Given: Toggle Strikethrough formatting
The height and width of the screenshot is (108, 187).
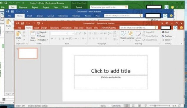Looking at the screenshot, I should pyautogui.click(x=67, y=39).
